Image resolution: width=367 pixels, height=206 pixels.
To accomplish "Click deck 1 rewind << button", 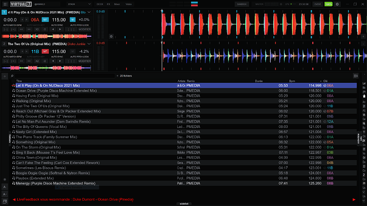I will pos(21,29).
